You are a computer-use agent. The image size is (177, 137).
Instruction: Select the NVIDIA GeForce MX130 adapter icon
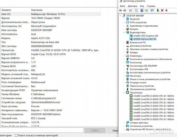(131, 39)
